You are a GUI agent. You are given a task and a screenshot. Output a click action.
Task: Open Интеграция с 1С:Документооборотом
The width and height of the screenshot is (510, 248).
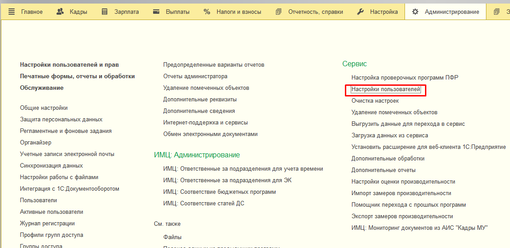[69, 188]
